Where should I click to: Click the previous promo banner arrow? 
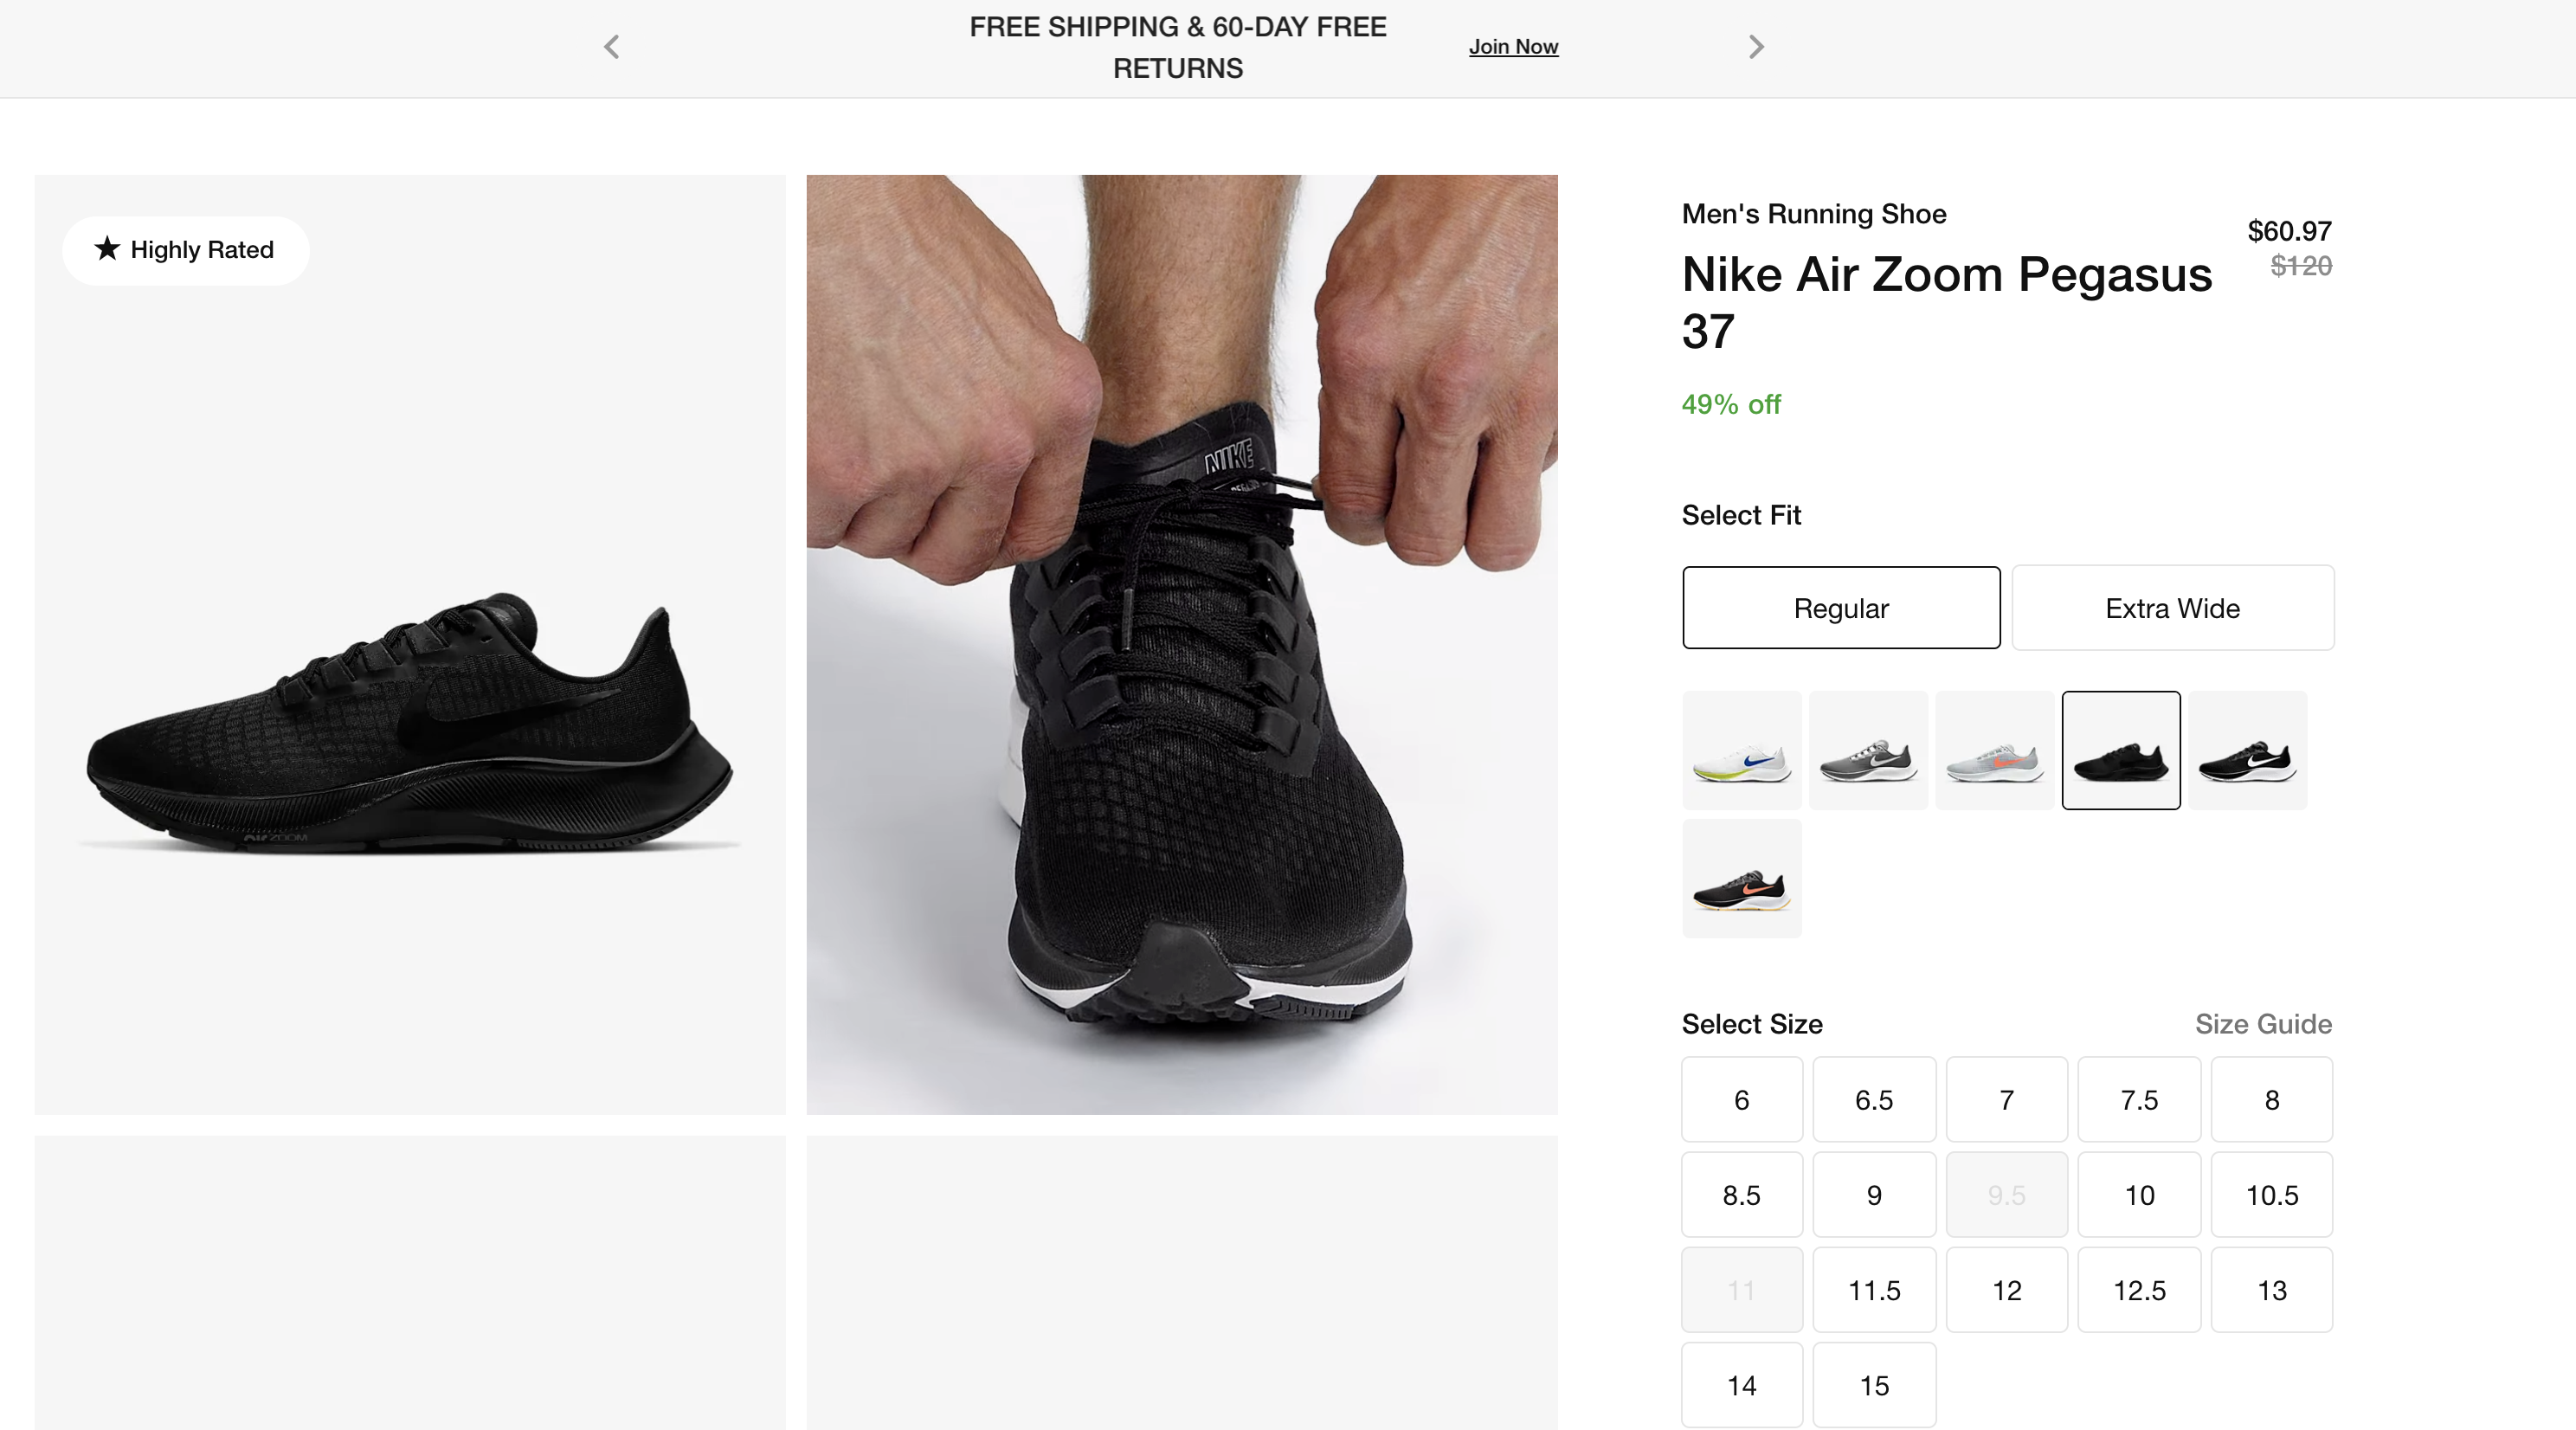(x=612, y=47)
